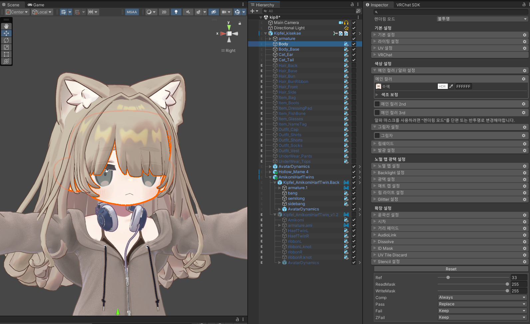Click the Reset stencil button
Screen dimensions: 530x324
point(451,269)
